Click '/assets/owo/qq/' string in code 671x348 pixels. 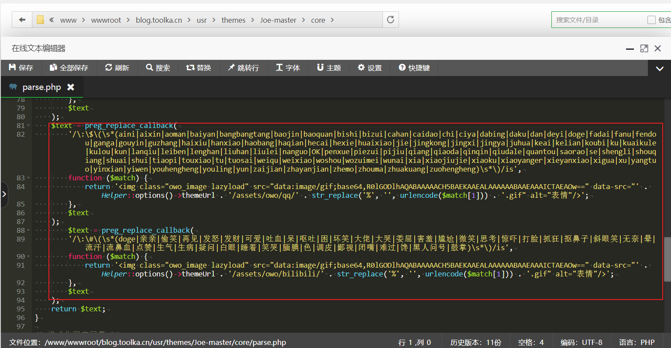coord(264,196)
